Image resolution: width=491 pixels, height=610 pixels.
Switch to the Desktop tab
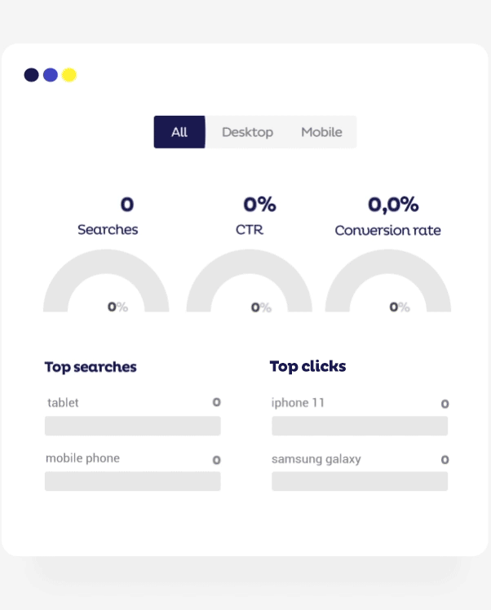(247, 132)
